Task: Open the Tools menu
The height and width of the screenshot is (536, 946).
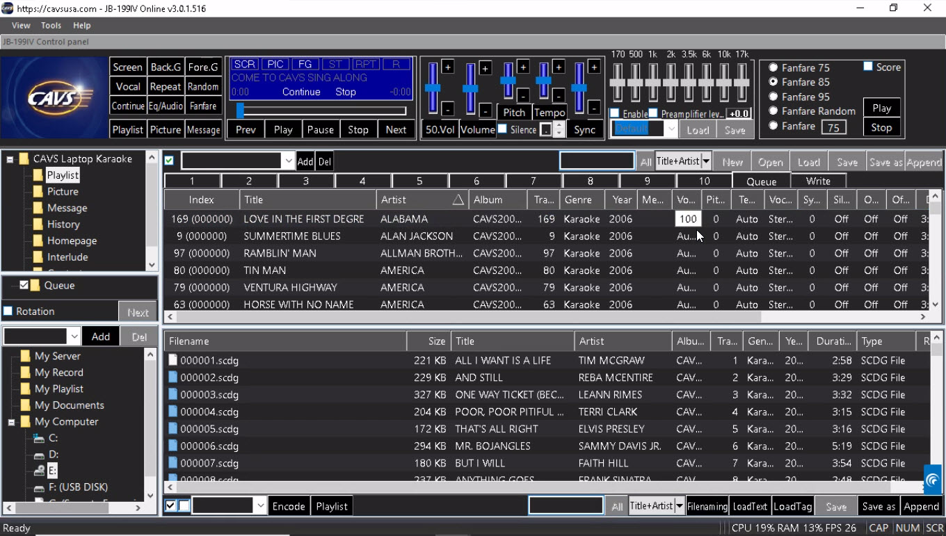Action: (51, 25)
